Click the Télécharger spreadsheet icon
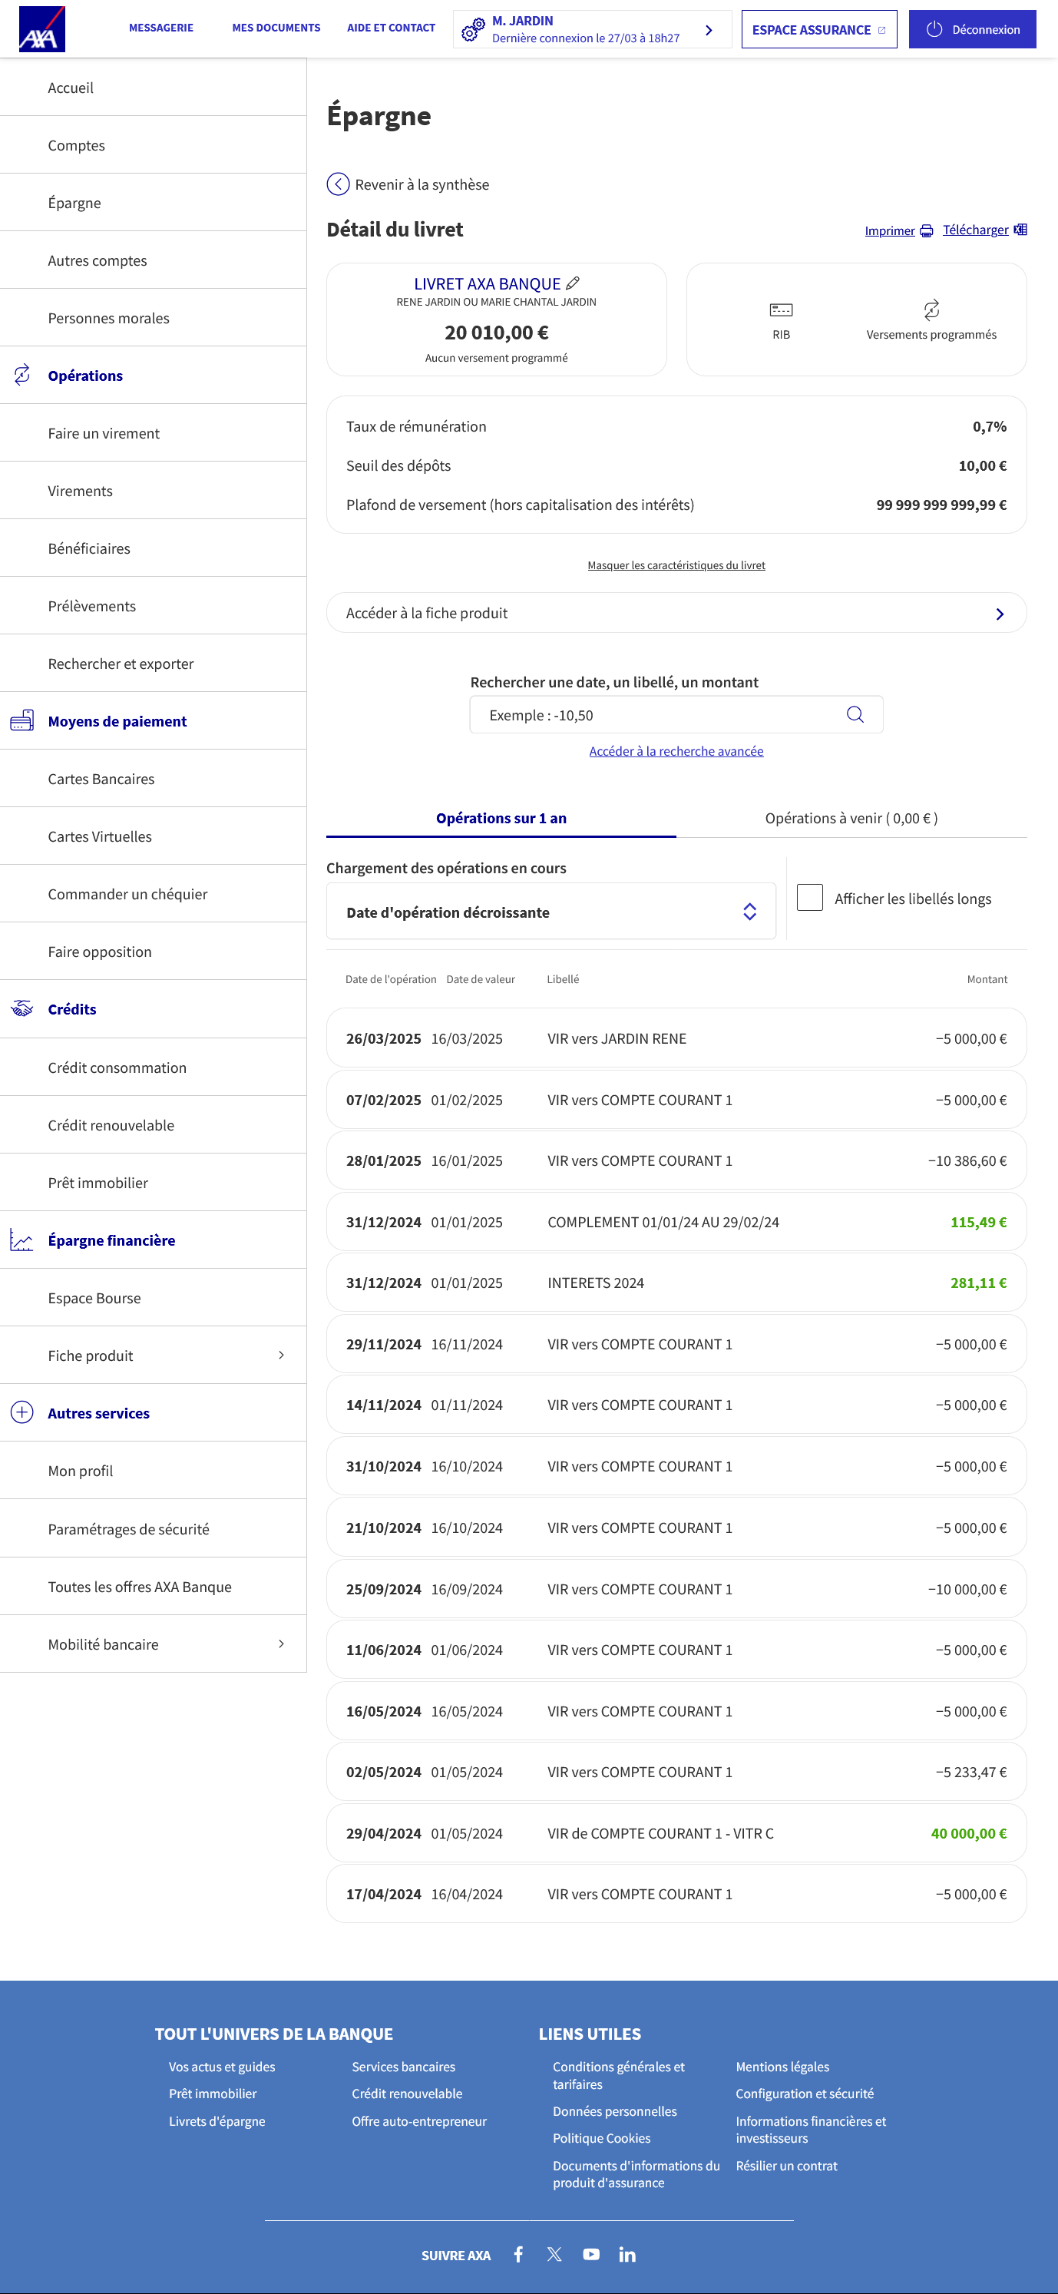 (x=1020, y=230)
